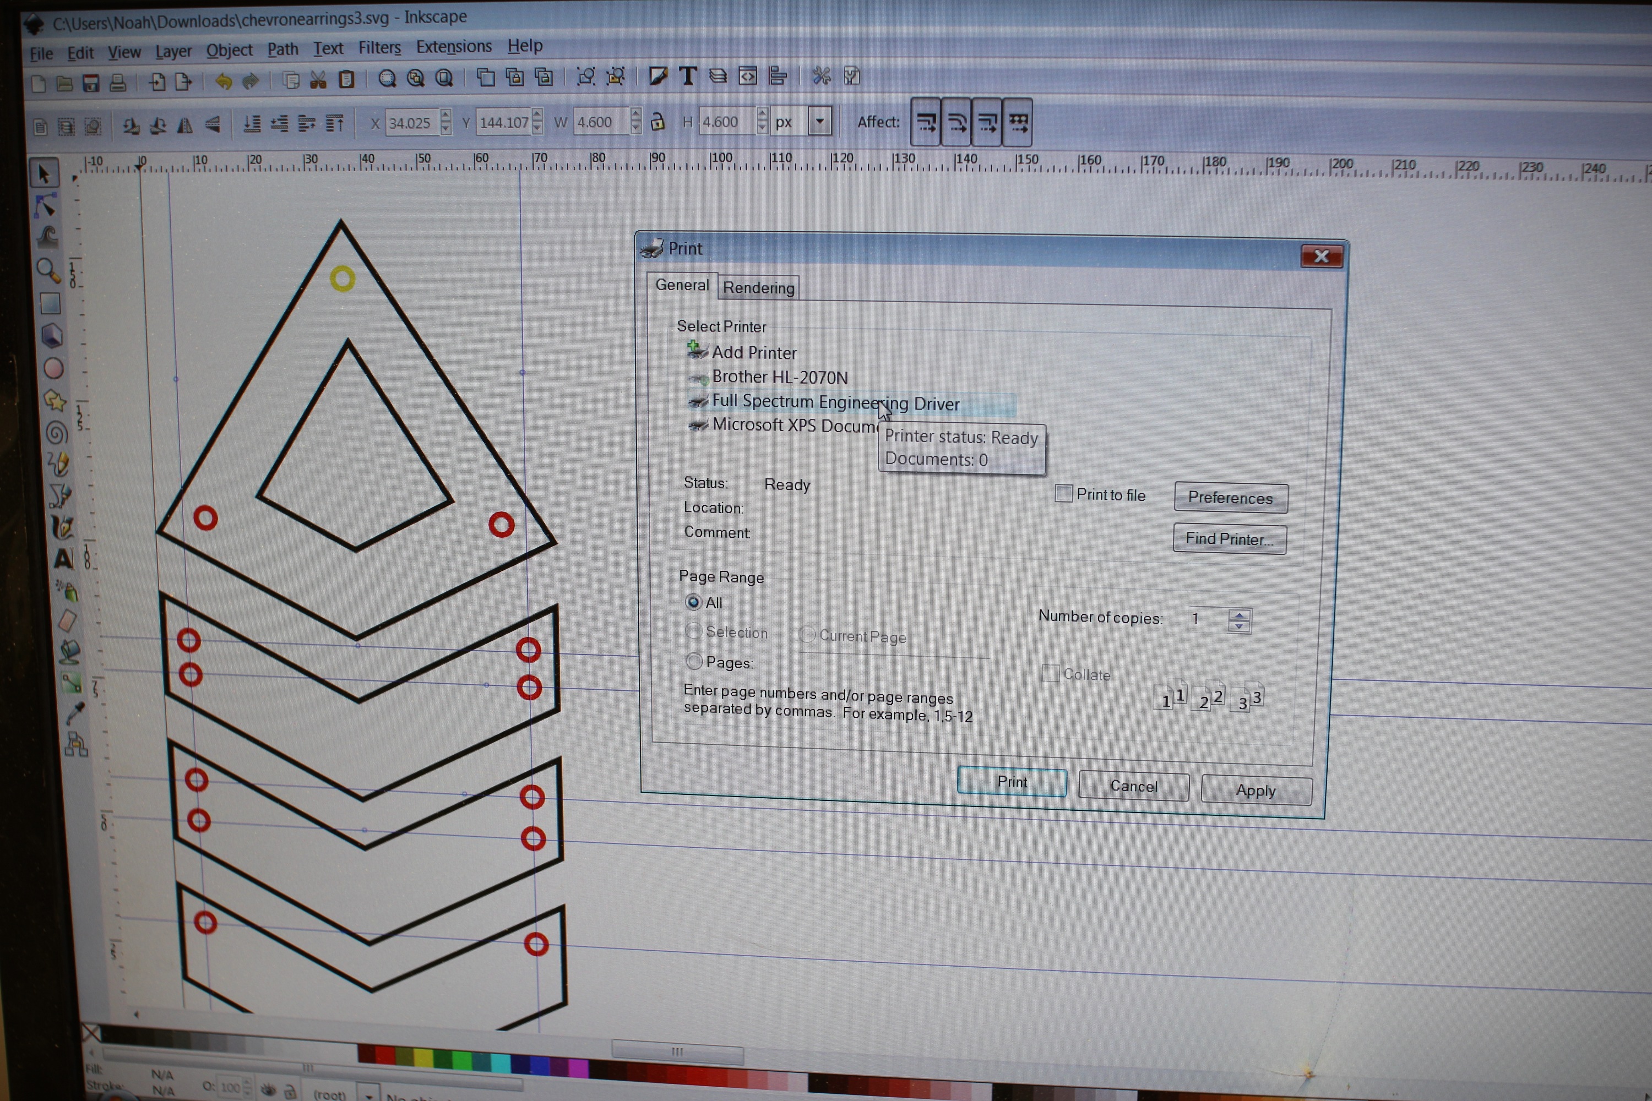1652x1101 pixels.
Task: Open Text and Font dialog icon
Action: (x=688, y=76)
